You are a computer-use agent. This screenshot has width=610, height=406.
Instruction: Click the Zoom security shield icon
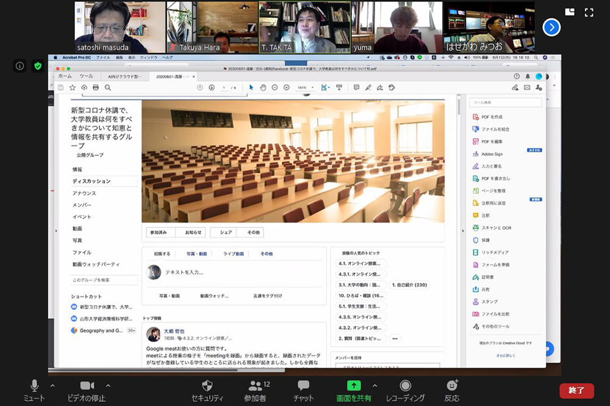click(207, 385)
